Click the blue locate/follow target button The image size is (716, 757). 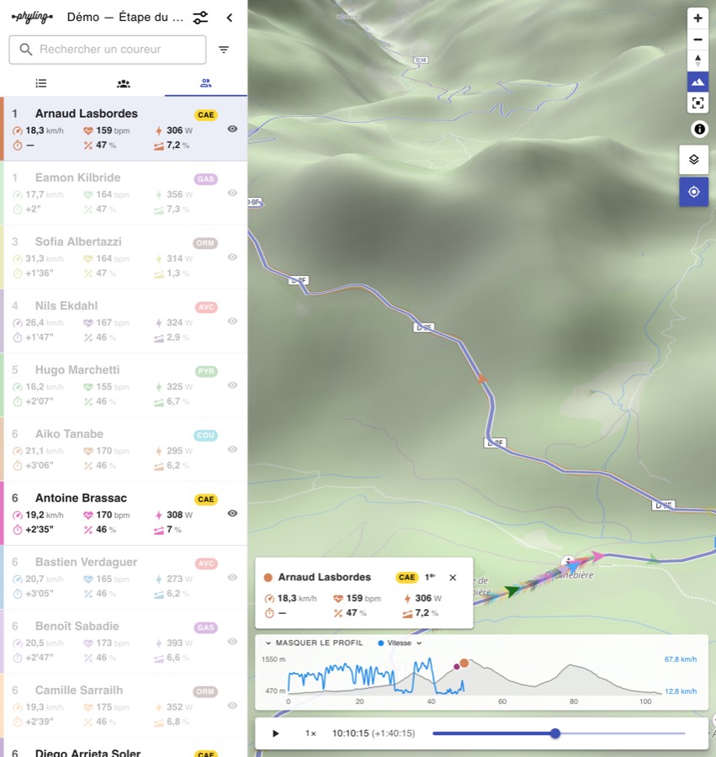click(694, 192)
